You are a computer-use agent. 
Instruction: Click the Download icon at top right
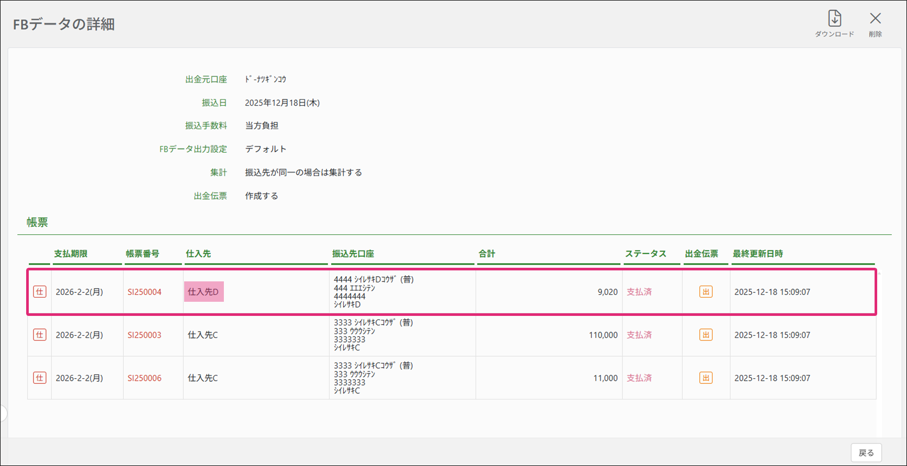(x=834, y=19)
